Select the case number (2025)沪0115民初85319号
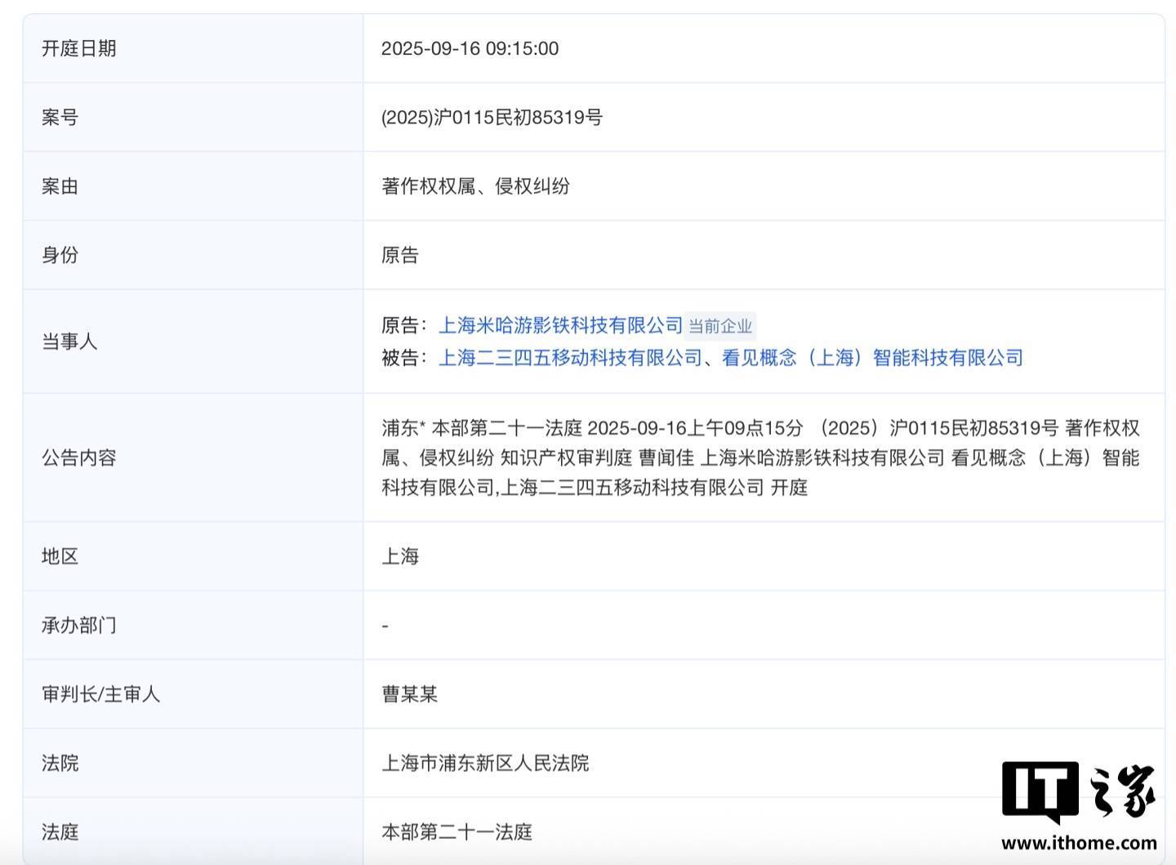The width and height of the screenshot is (1176, 865). (490, 117)
